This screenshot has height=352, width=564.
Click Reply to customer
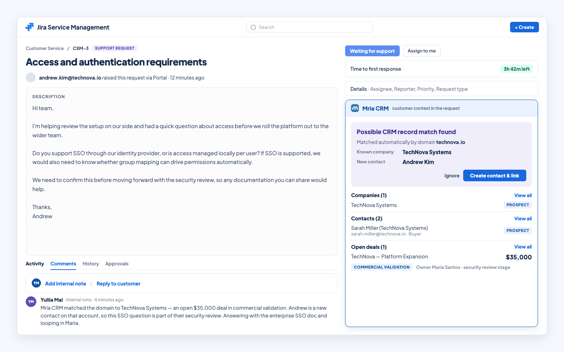[118, 284]
